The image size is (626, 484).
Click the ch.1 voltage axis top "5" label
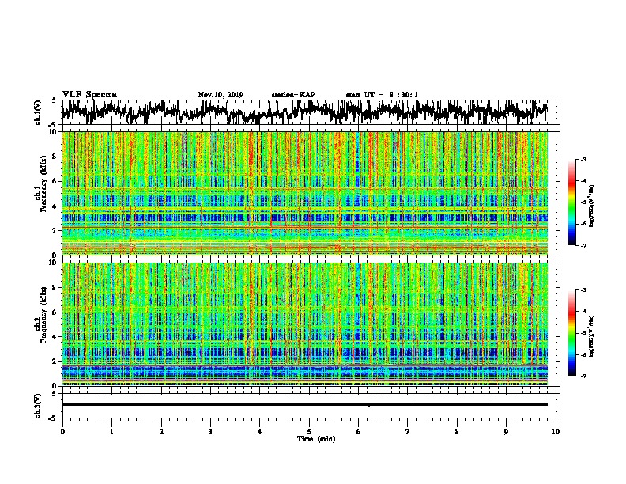[x=55, y=100]
